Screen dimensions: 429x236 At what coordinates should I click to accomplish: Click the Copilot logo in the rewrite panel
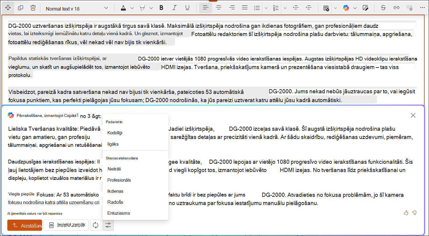coord(11,115)
